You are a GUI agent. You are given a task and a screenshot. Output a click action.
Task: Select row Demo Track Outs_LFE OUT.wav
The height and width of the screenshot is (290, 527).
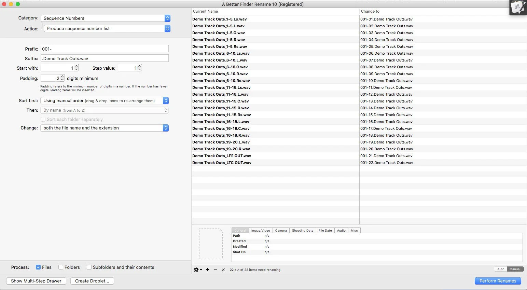[275, 156]
